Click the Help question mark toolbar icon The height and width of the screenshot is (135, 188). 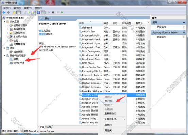39,12
